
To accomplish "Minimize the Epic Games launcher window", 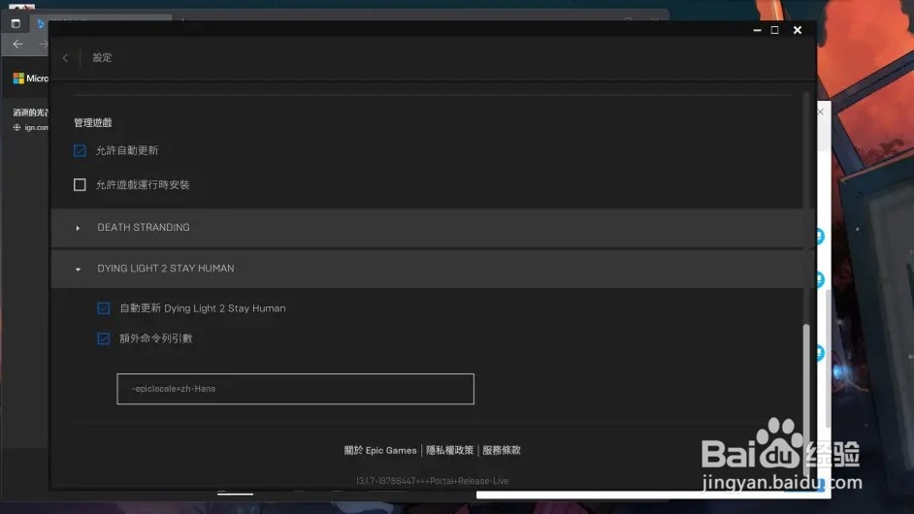I will tap(757, 30).
